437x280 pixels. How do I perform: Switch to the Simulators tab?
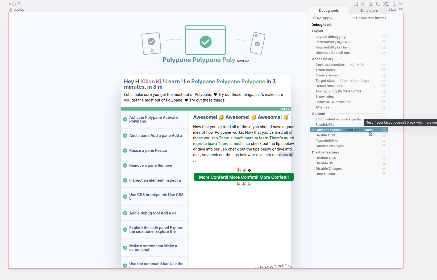click(369, 11)
